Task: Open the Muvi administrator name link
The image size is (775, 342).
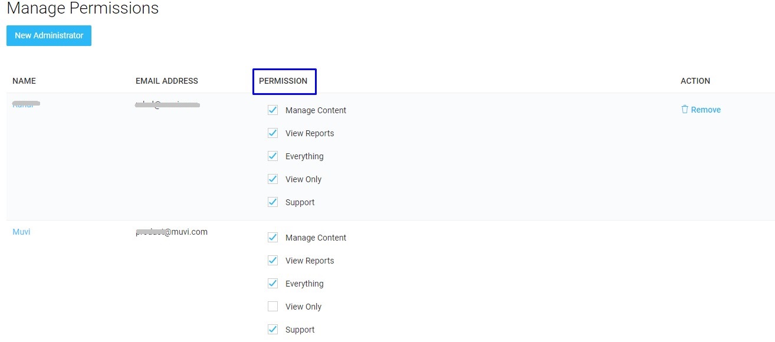Action: click(x=21, y=232)
